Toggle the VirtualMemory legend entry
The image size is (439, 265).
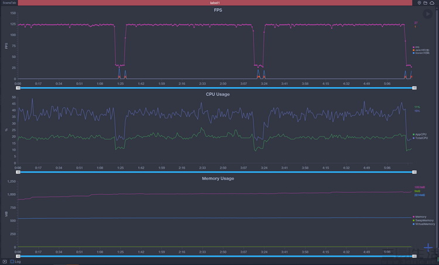424,224
